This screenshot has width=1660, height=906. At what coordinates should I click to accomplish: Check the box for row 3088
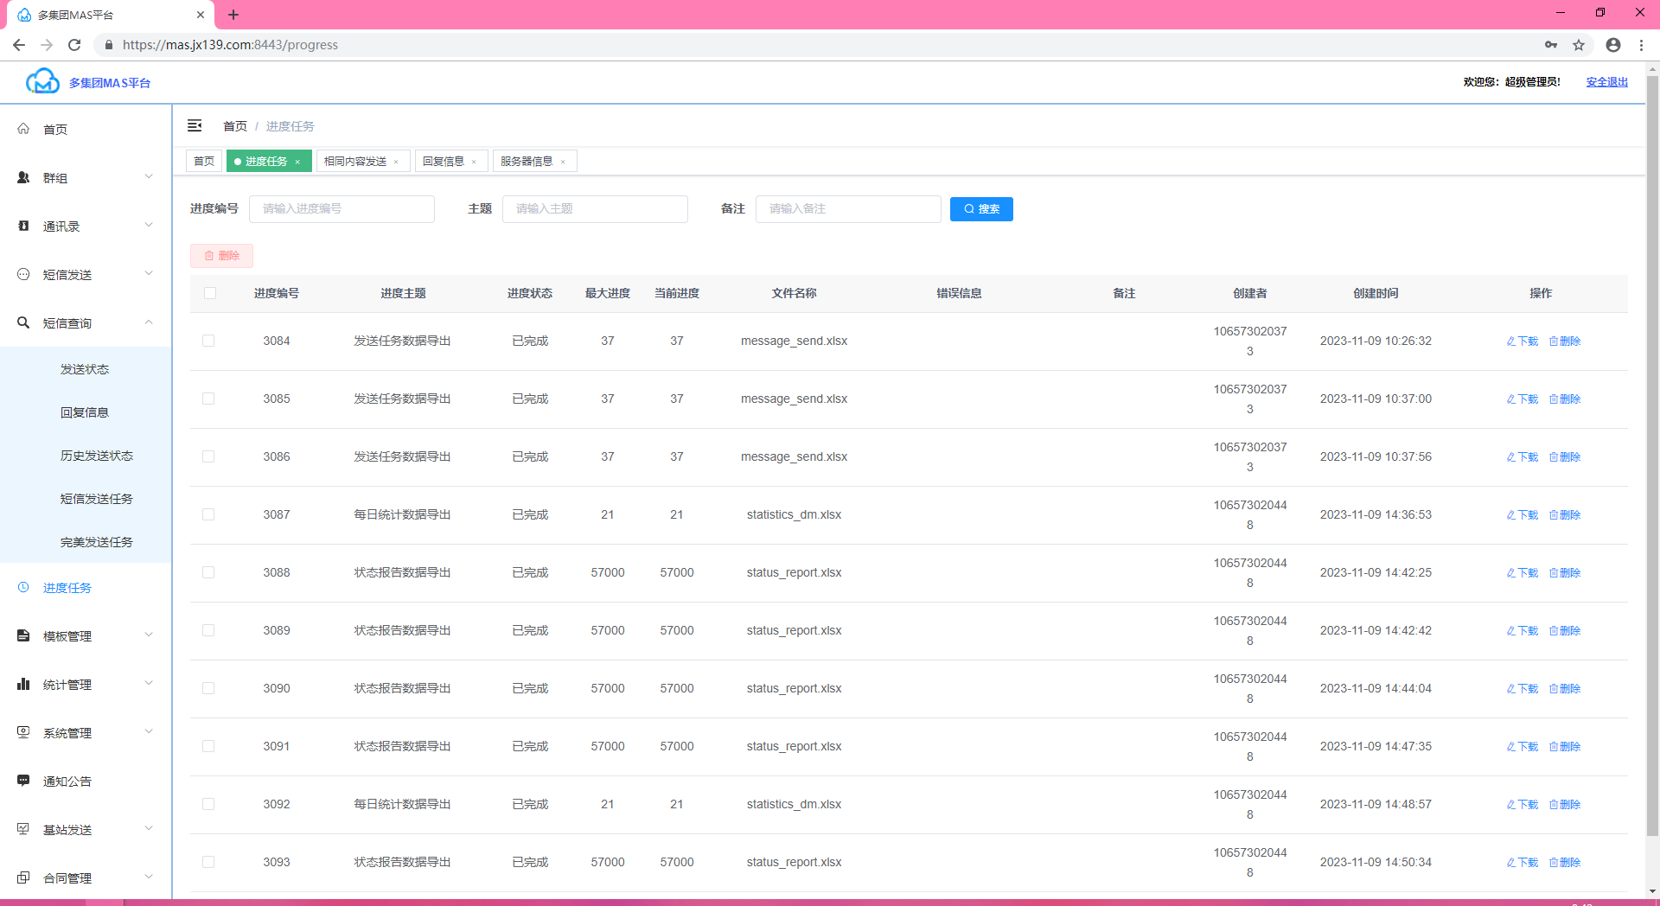[208, 572]
